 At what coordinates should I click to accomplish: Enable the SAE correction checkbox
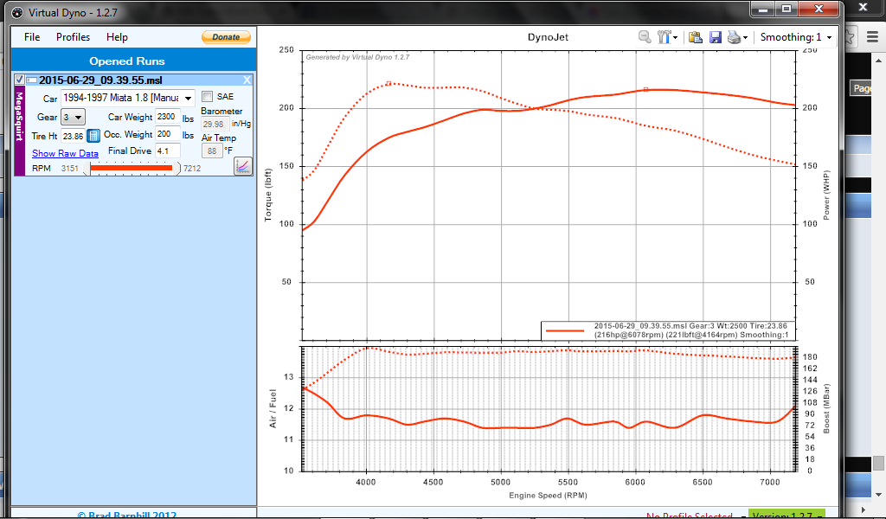click(207, 97)
